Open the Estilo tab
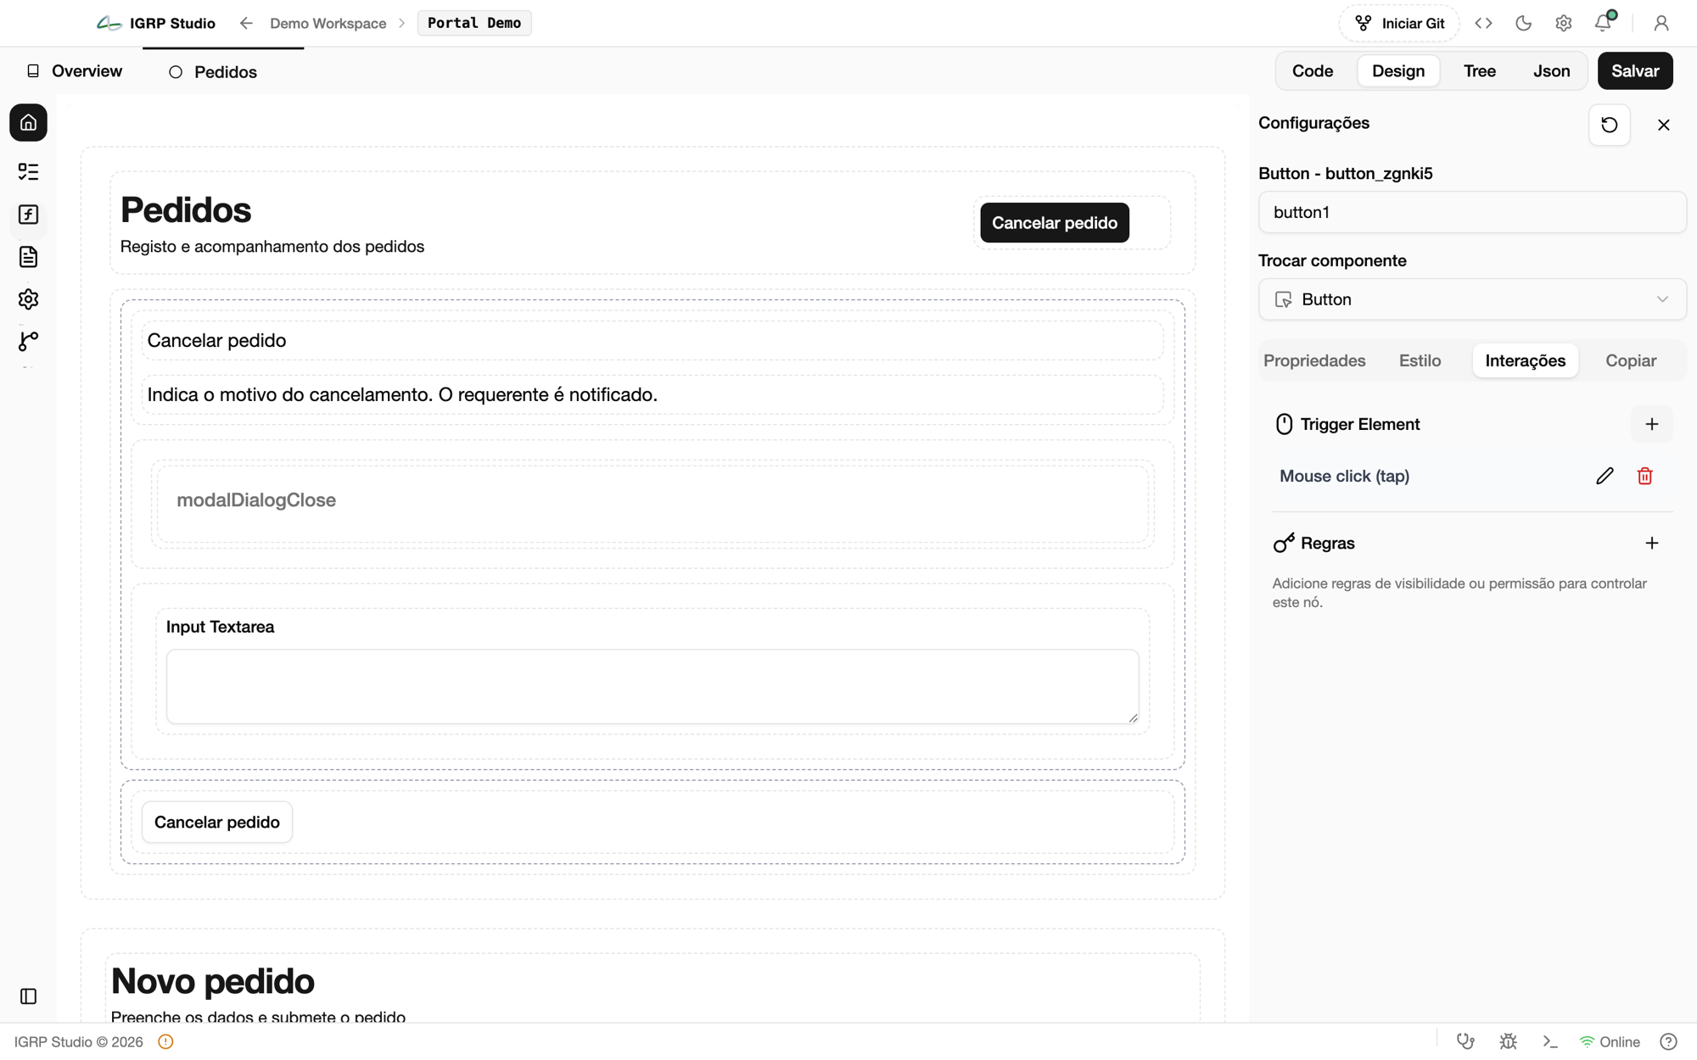The height and width of the screenshot is (1060, 1697). tap(1420, 360)
